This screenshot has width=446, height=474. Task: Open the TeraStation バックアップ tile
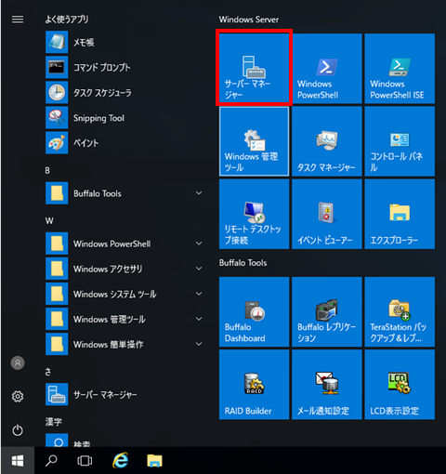coord(400,312)
